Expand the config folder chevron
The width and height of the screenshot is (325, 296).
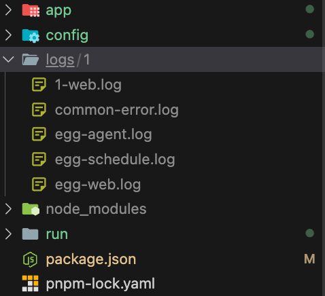[x=8, y=35]
